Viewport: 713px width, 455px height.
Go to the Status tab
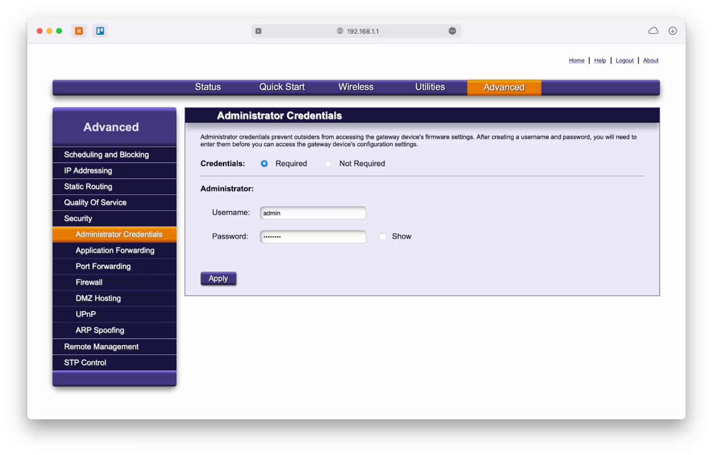[208, 87]
